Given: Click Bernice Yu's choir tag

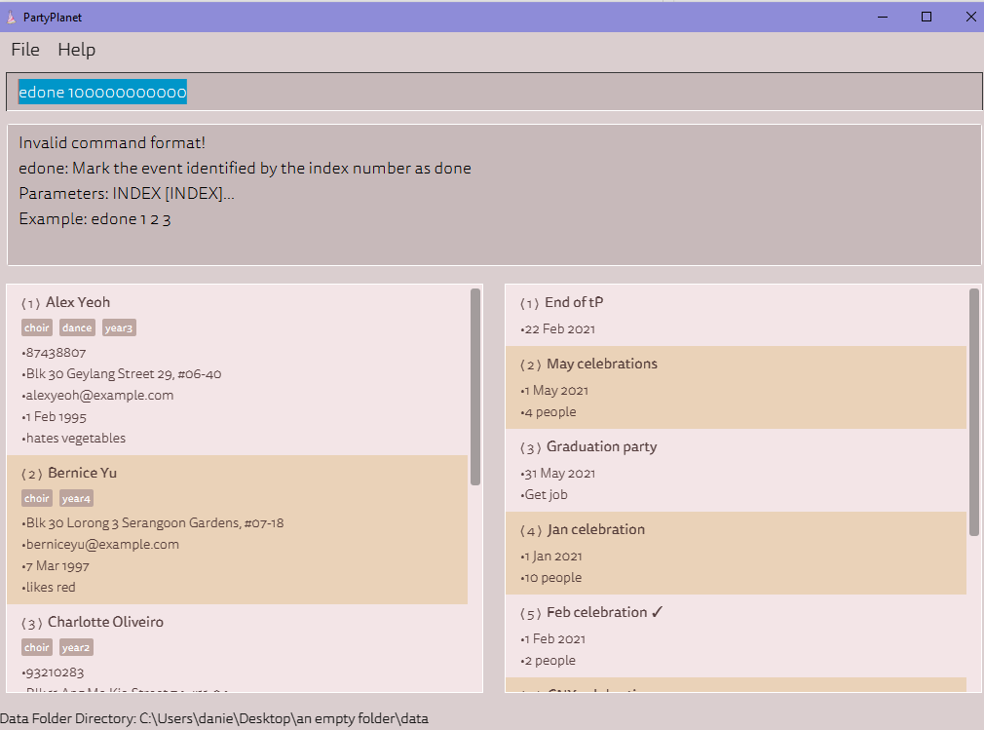Looking at the screenshot, I should tap(37, 498).
